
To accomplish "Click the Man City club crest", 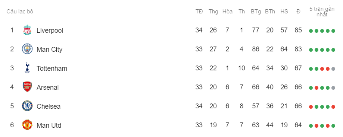I will [27, 49].
